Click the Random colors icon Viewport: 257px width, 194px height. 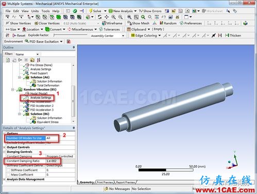pyautogui.click(x=161, y=23)
